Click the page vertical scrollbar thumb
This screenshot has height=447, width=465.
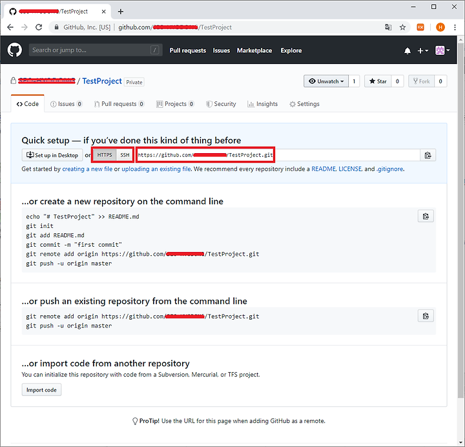click(x=460, y=220)
